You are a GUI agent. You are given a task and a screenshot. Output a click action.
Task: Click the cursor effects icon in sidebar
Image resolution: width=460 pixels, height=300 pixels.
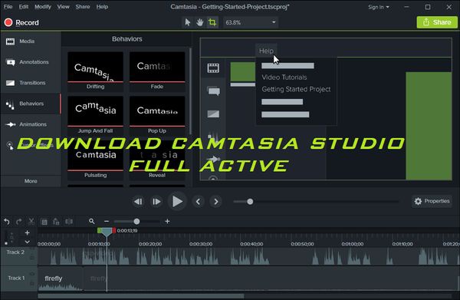pos(10,145)
